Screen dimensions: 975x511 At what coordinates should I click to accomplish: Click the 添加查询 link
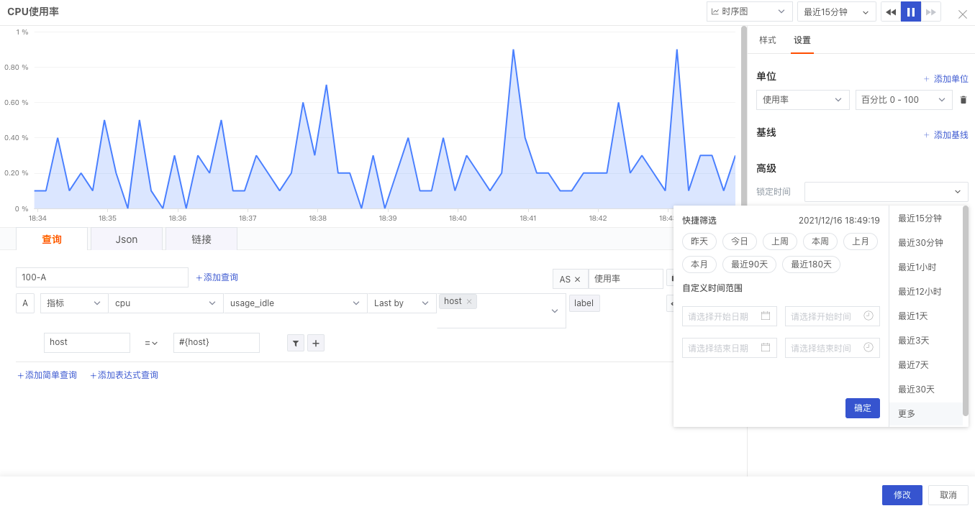coord(217,277)
